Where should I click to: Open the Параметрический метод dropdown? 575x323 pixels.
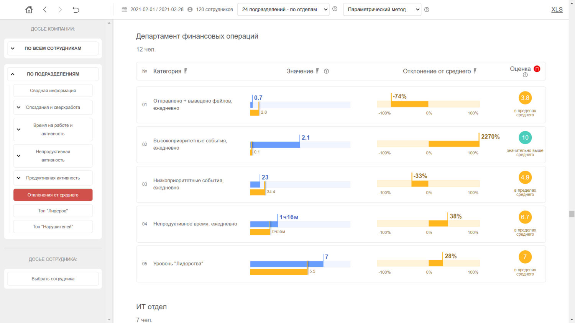coord(382,10)
